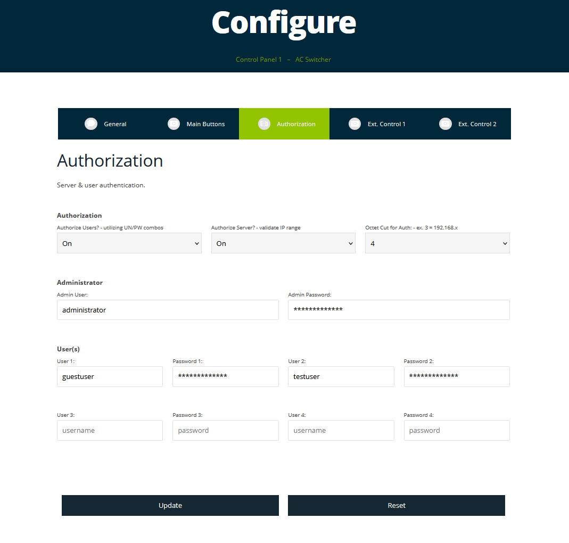The image size is (569, 543).
Task: Open the Authorize Server dropdown
Action: [283, 243]
